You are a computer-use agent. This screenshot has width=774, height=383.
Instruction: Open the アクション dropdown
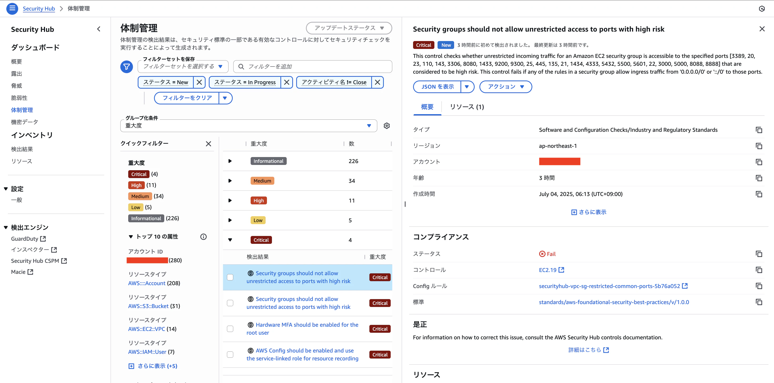[505, 87]
